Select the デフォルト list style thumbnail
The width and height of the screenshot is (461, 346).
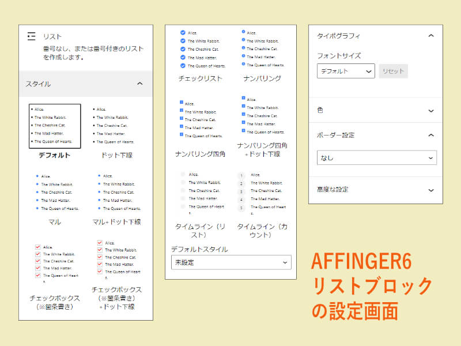(55, 126)
